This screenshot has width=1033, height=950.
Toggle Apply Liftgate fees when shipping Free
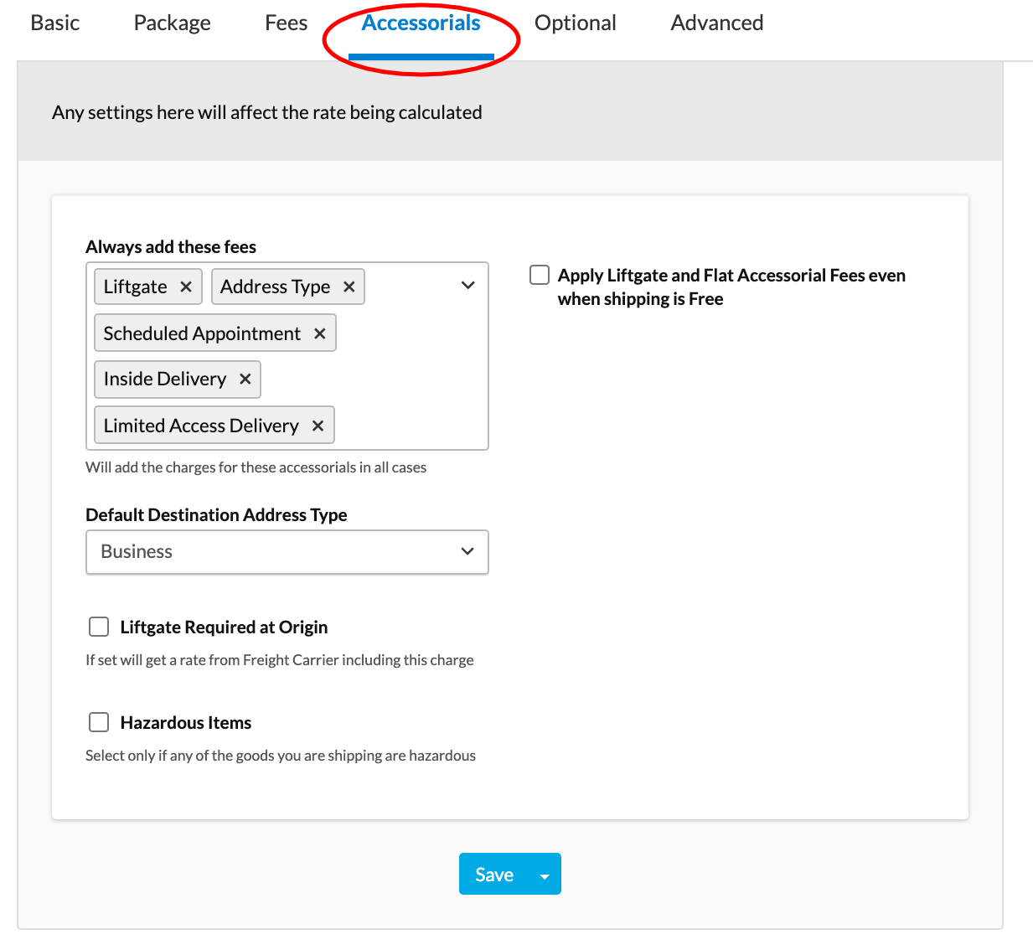point(540,275)
